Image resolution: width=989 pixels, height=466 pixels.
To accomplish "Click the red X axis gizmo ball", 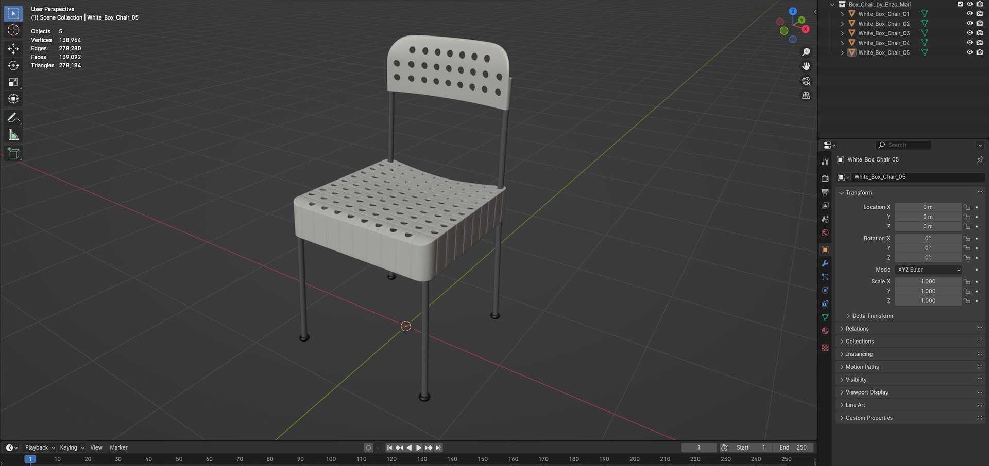I will [x=806, y=29].
